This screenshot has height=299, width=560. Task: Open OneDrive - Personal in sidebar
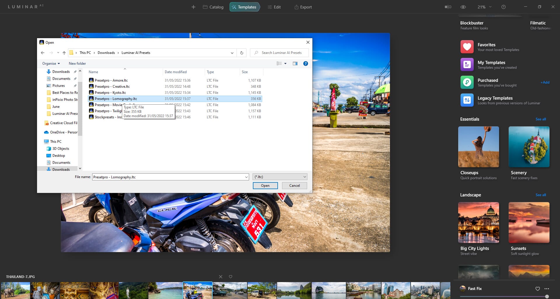pos(61,132)
